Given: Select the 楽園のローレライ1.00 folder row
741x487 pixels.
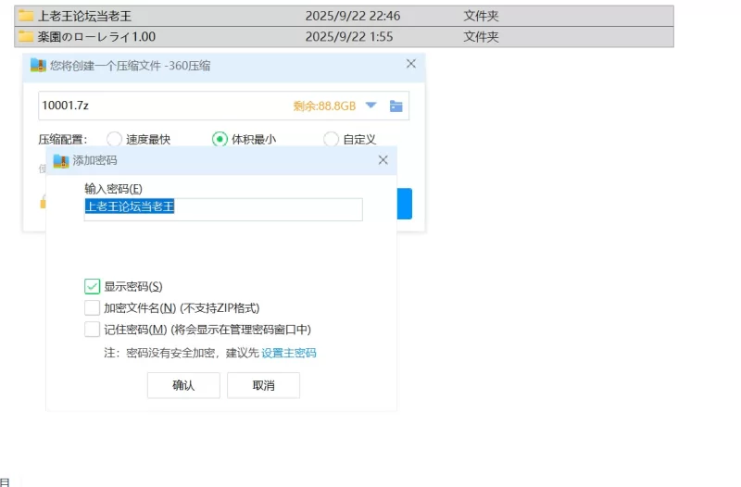Looking at the screenshot, I should 344,36.
